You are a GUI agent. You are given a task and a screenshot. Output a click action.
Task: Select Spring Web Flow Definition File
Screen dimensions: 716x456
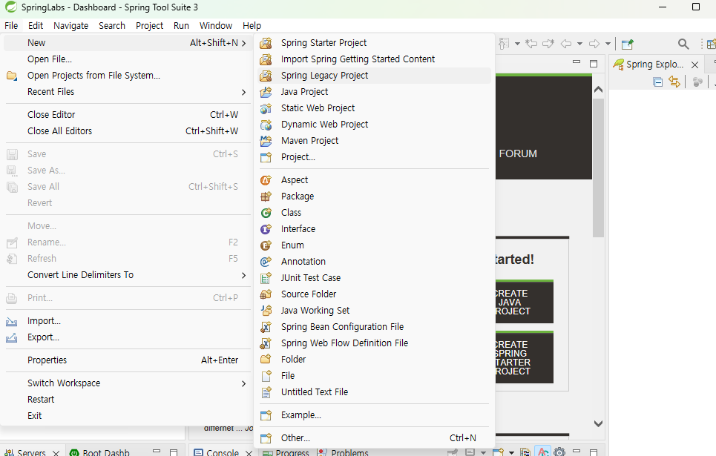(374, 343)
